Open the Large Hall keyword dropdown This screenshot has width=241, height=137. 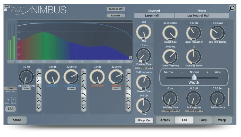point(154,15)
